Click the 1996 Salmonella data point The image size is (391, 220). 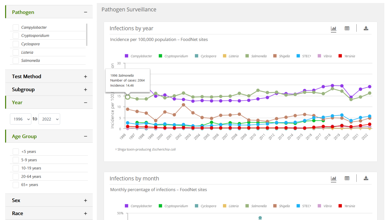[128, 97]
